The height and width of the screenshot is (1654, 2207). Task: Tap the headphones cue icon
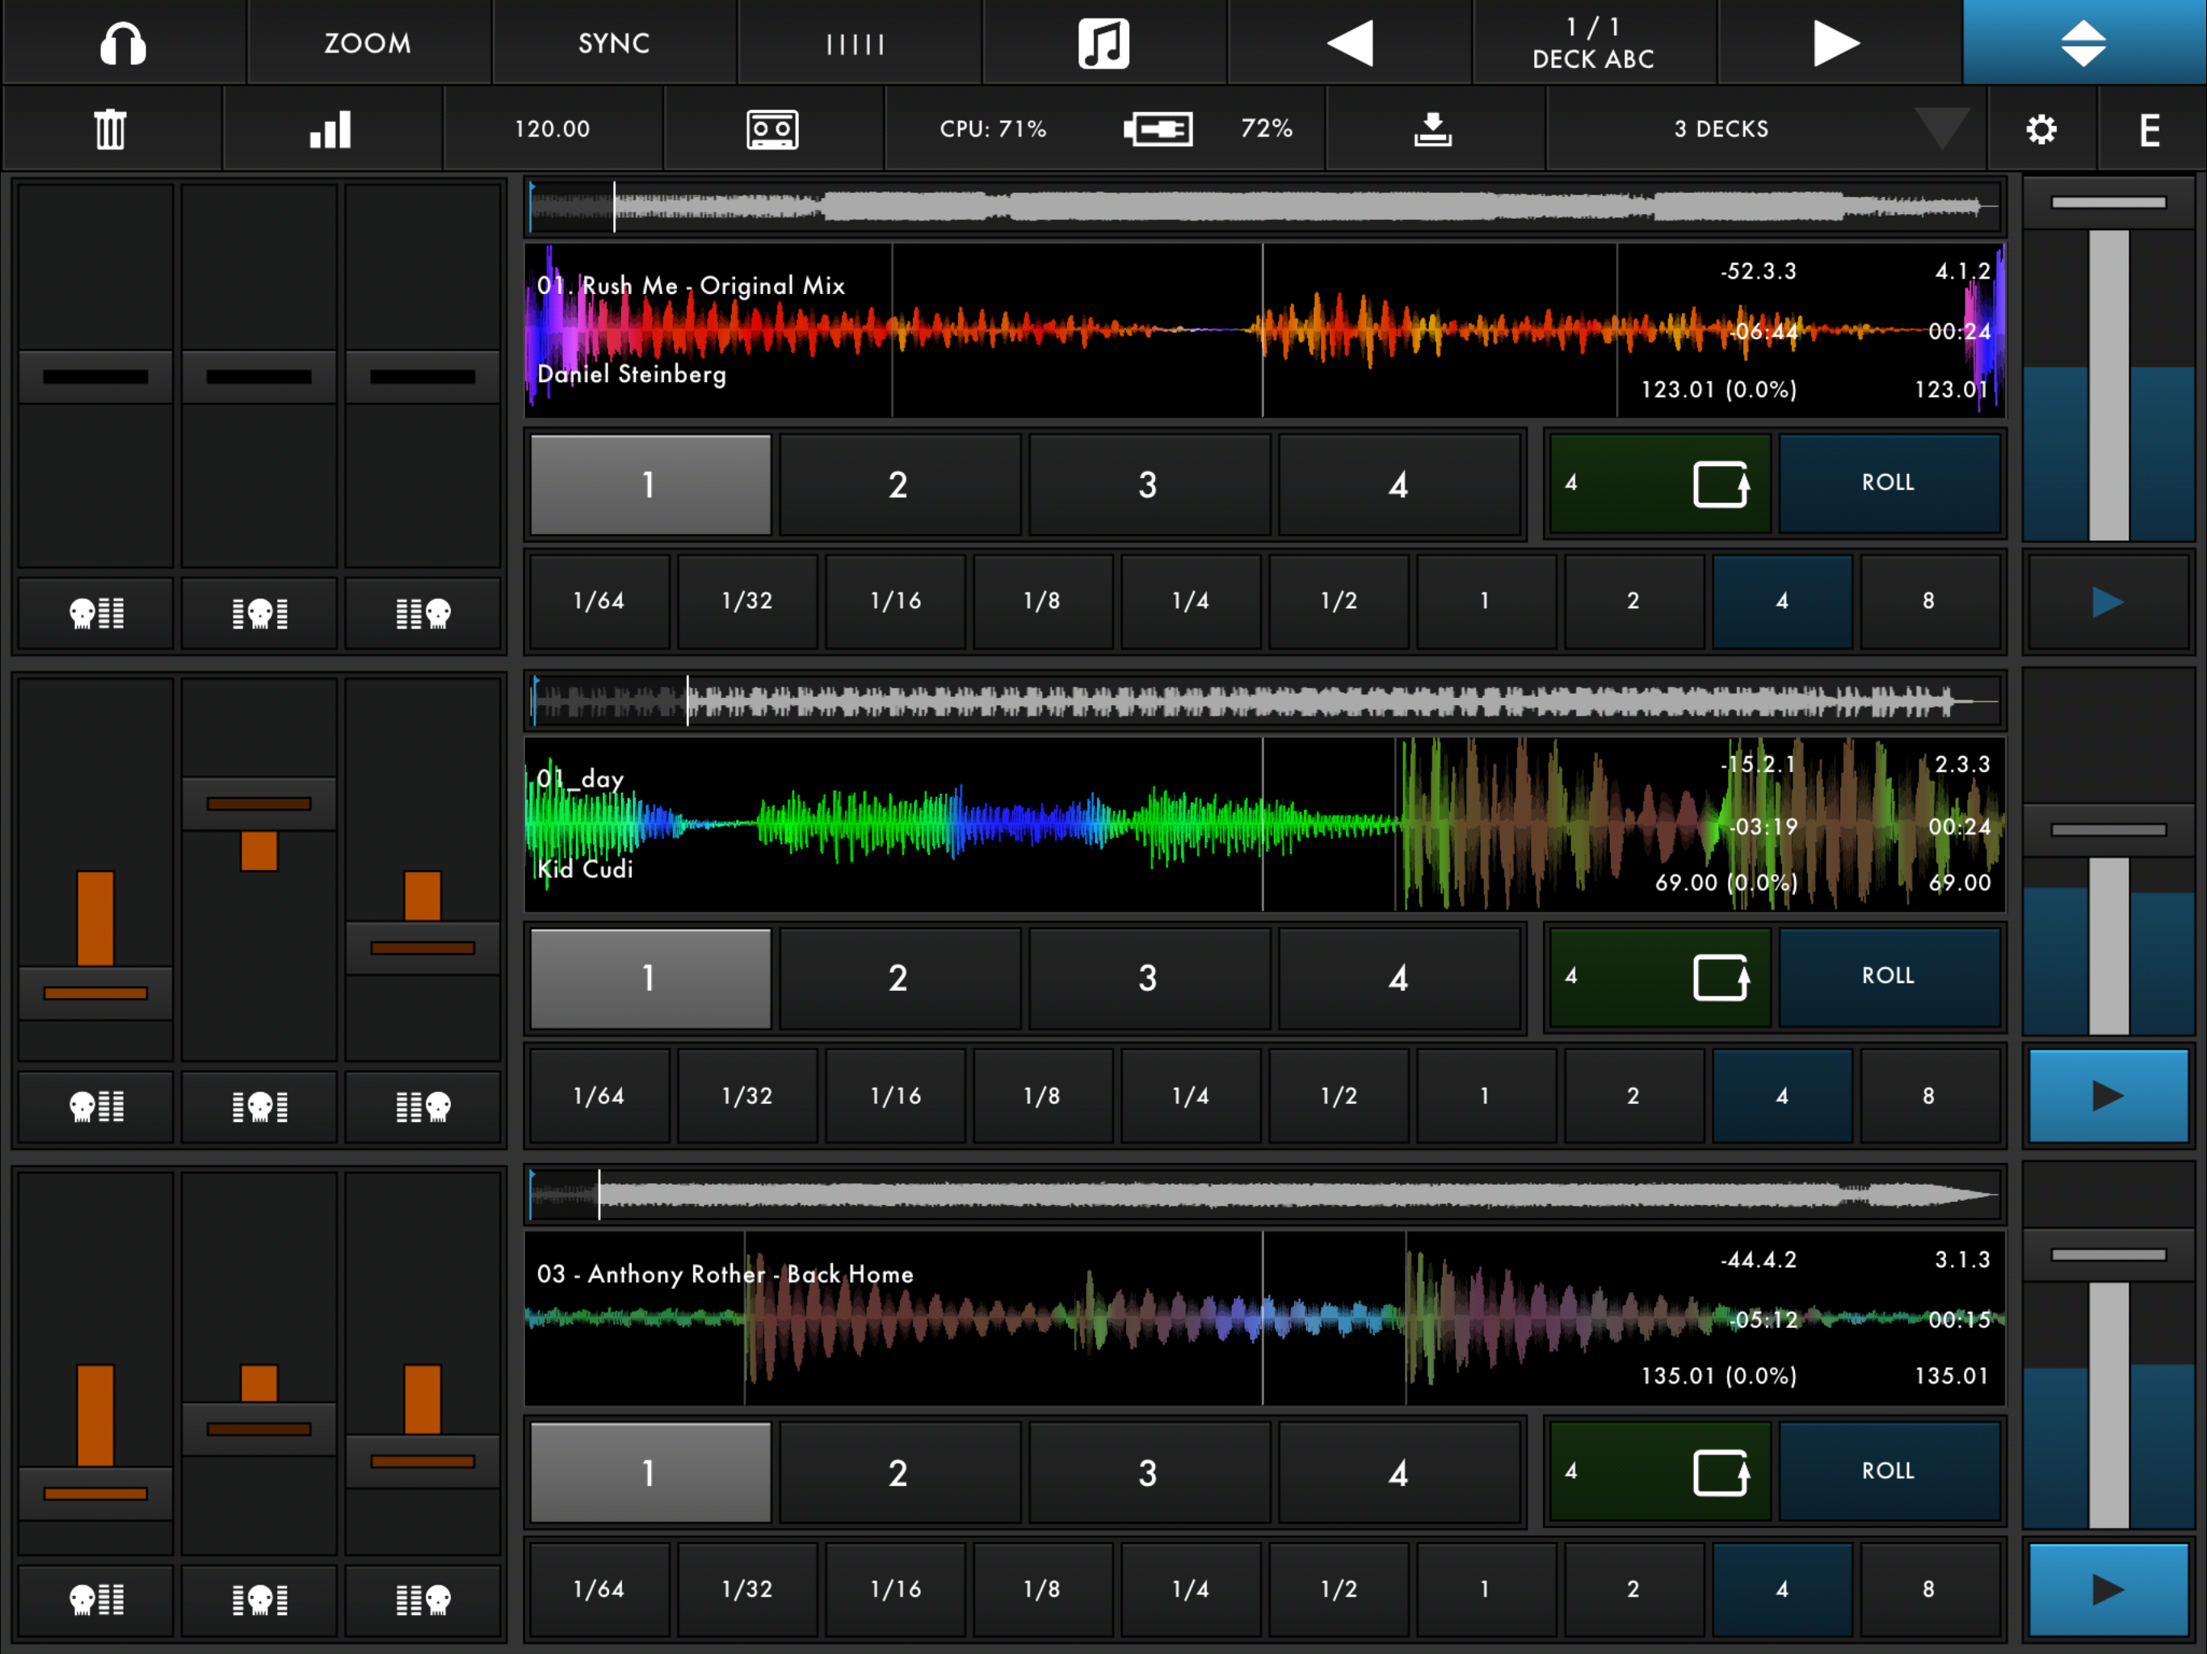pos(123,43)
